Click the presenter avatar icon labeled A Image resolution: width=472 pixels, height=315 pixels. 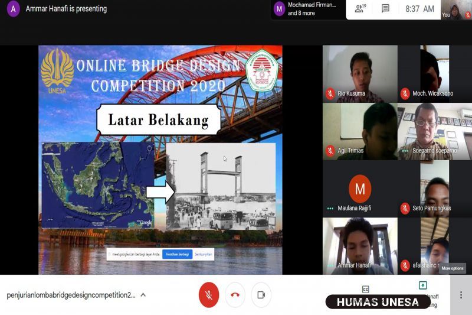tap(13, 9)
